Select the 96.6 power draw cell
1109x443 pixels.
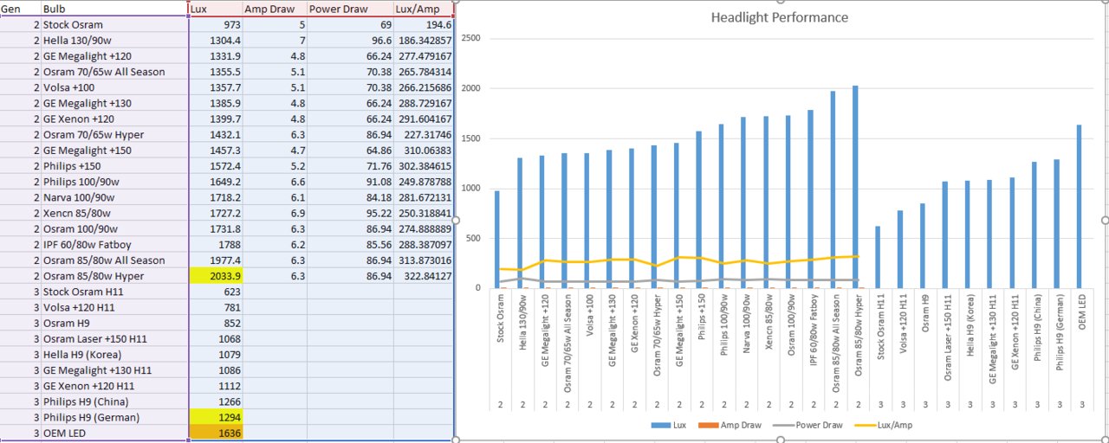pos(350,40)
